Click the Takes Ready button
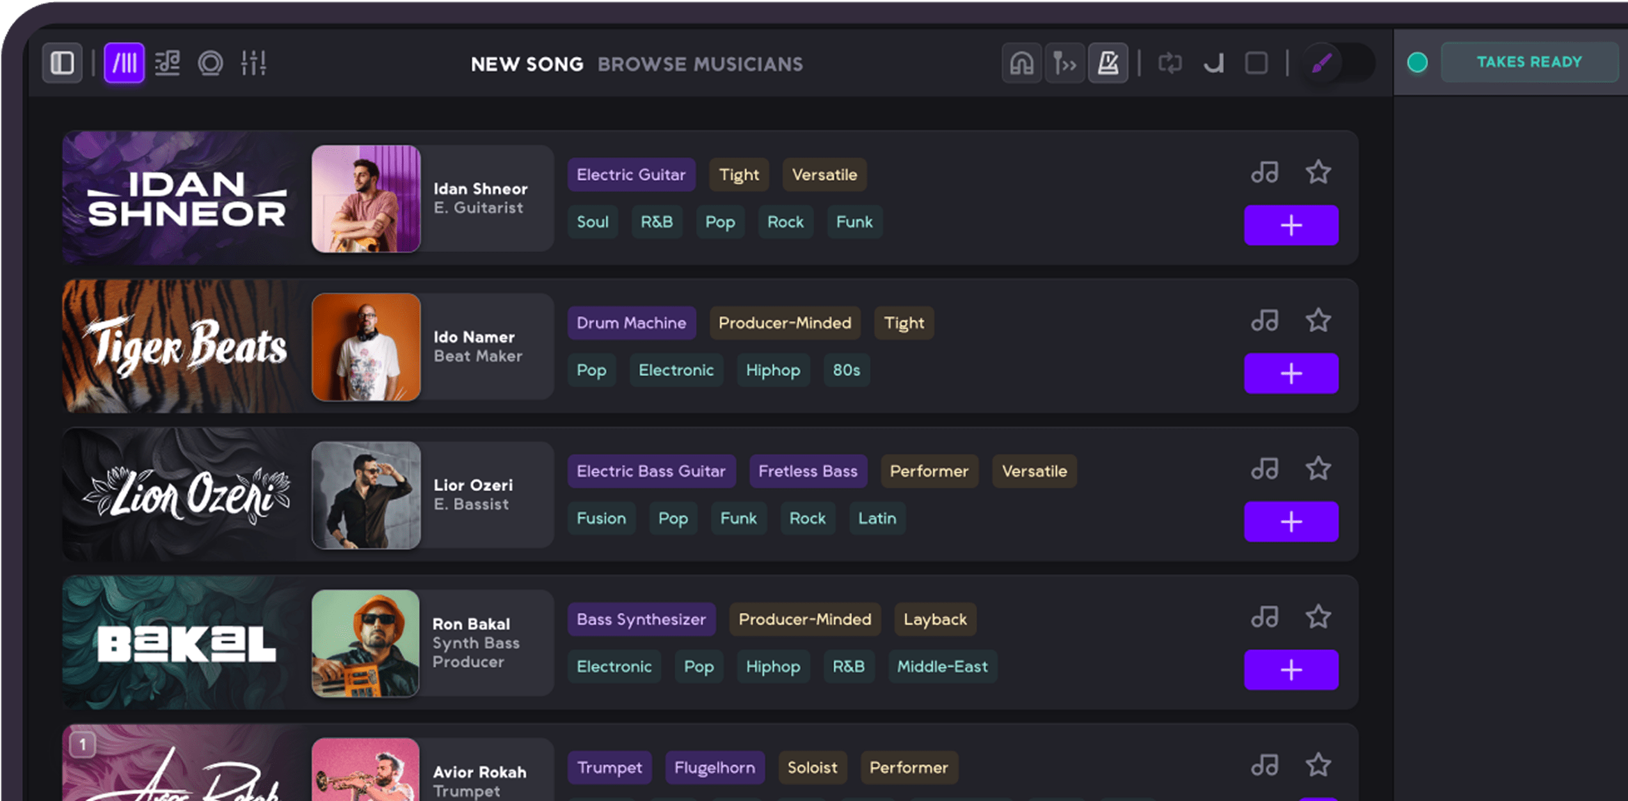The width and height of the screenshot is (1628, 801). point(1529,62)
